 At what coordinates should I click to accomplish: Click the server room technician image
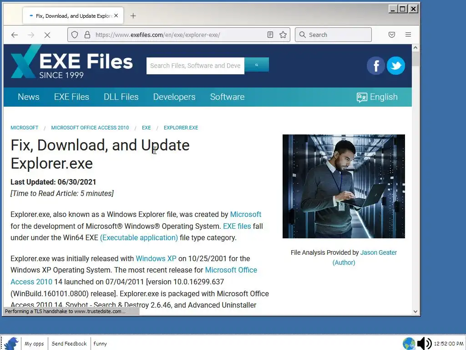tap(344, 186)
